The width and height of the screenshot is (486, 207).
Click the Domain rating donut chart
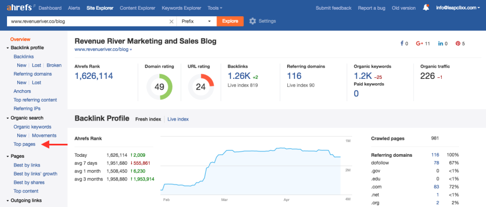point(159,87)
